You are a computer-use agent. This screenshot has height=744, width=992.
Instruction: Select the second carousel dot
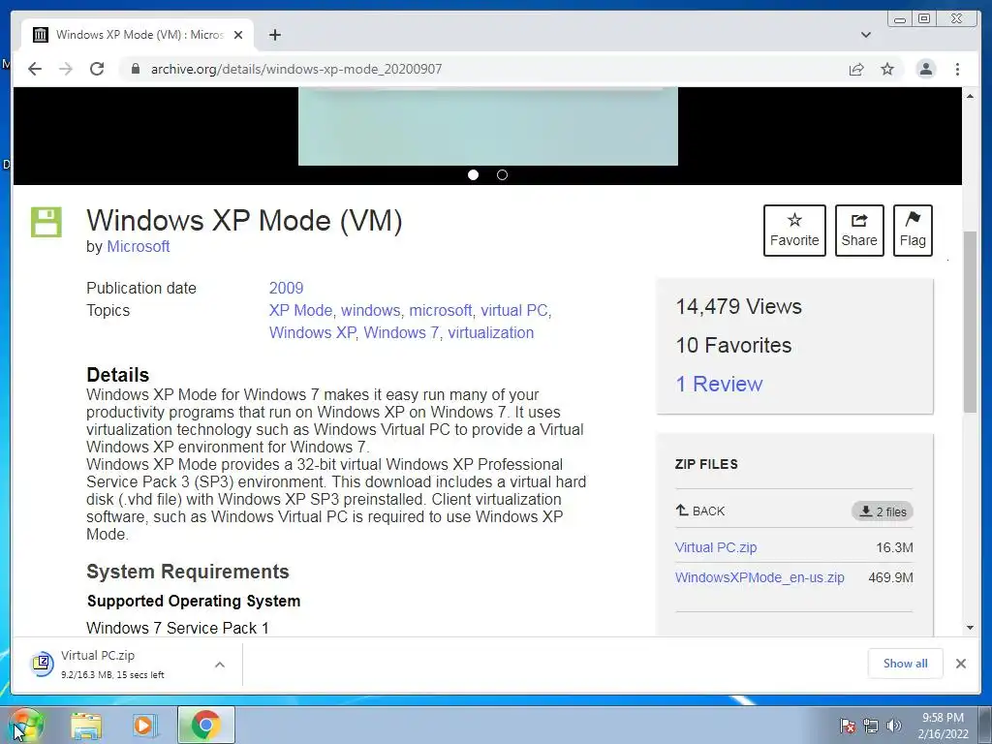tap(503, 174)
